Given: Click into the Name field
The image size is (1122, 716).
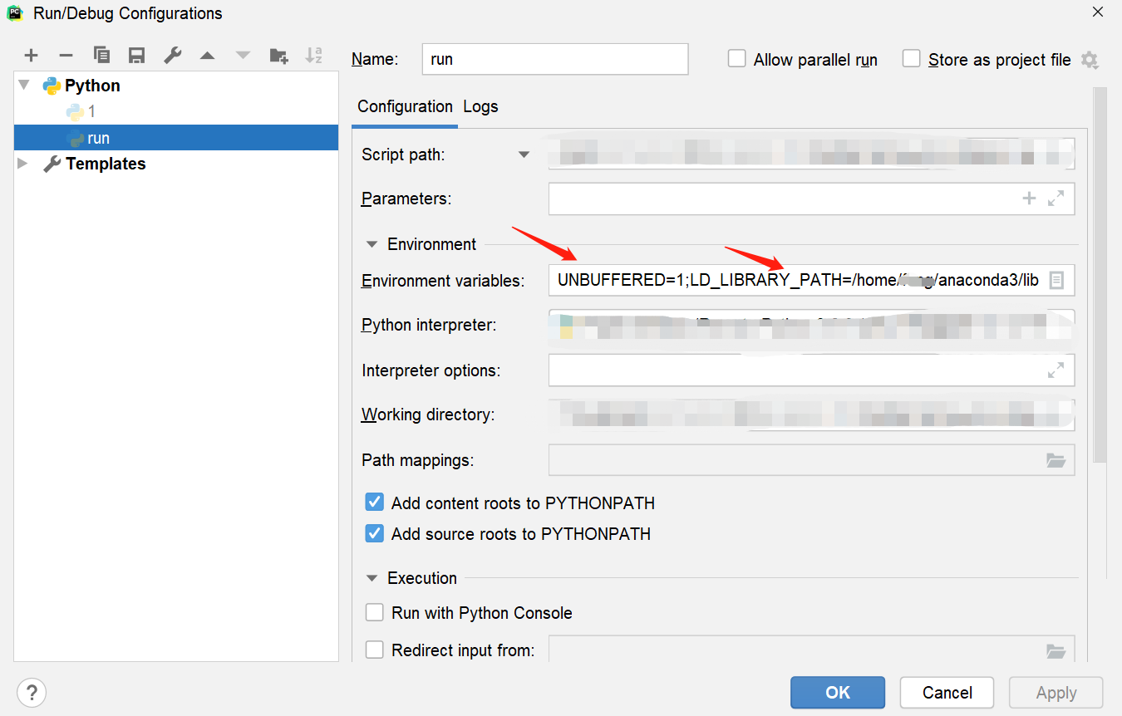Looking at the screenshot, I should click(x=555, y=59).
